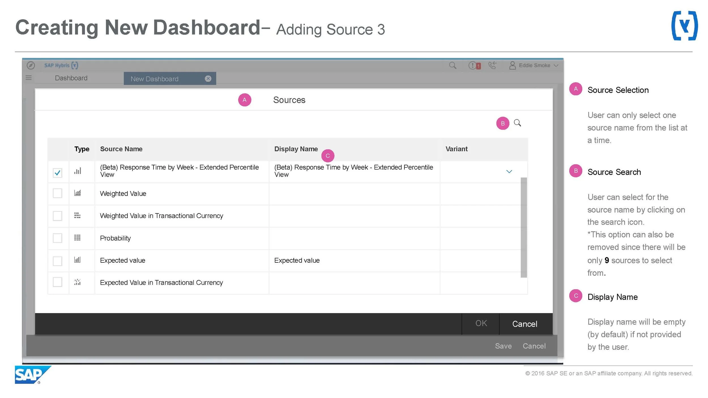
Task: Check the Weighted Value source checkbox
Action: 57,193
